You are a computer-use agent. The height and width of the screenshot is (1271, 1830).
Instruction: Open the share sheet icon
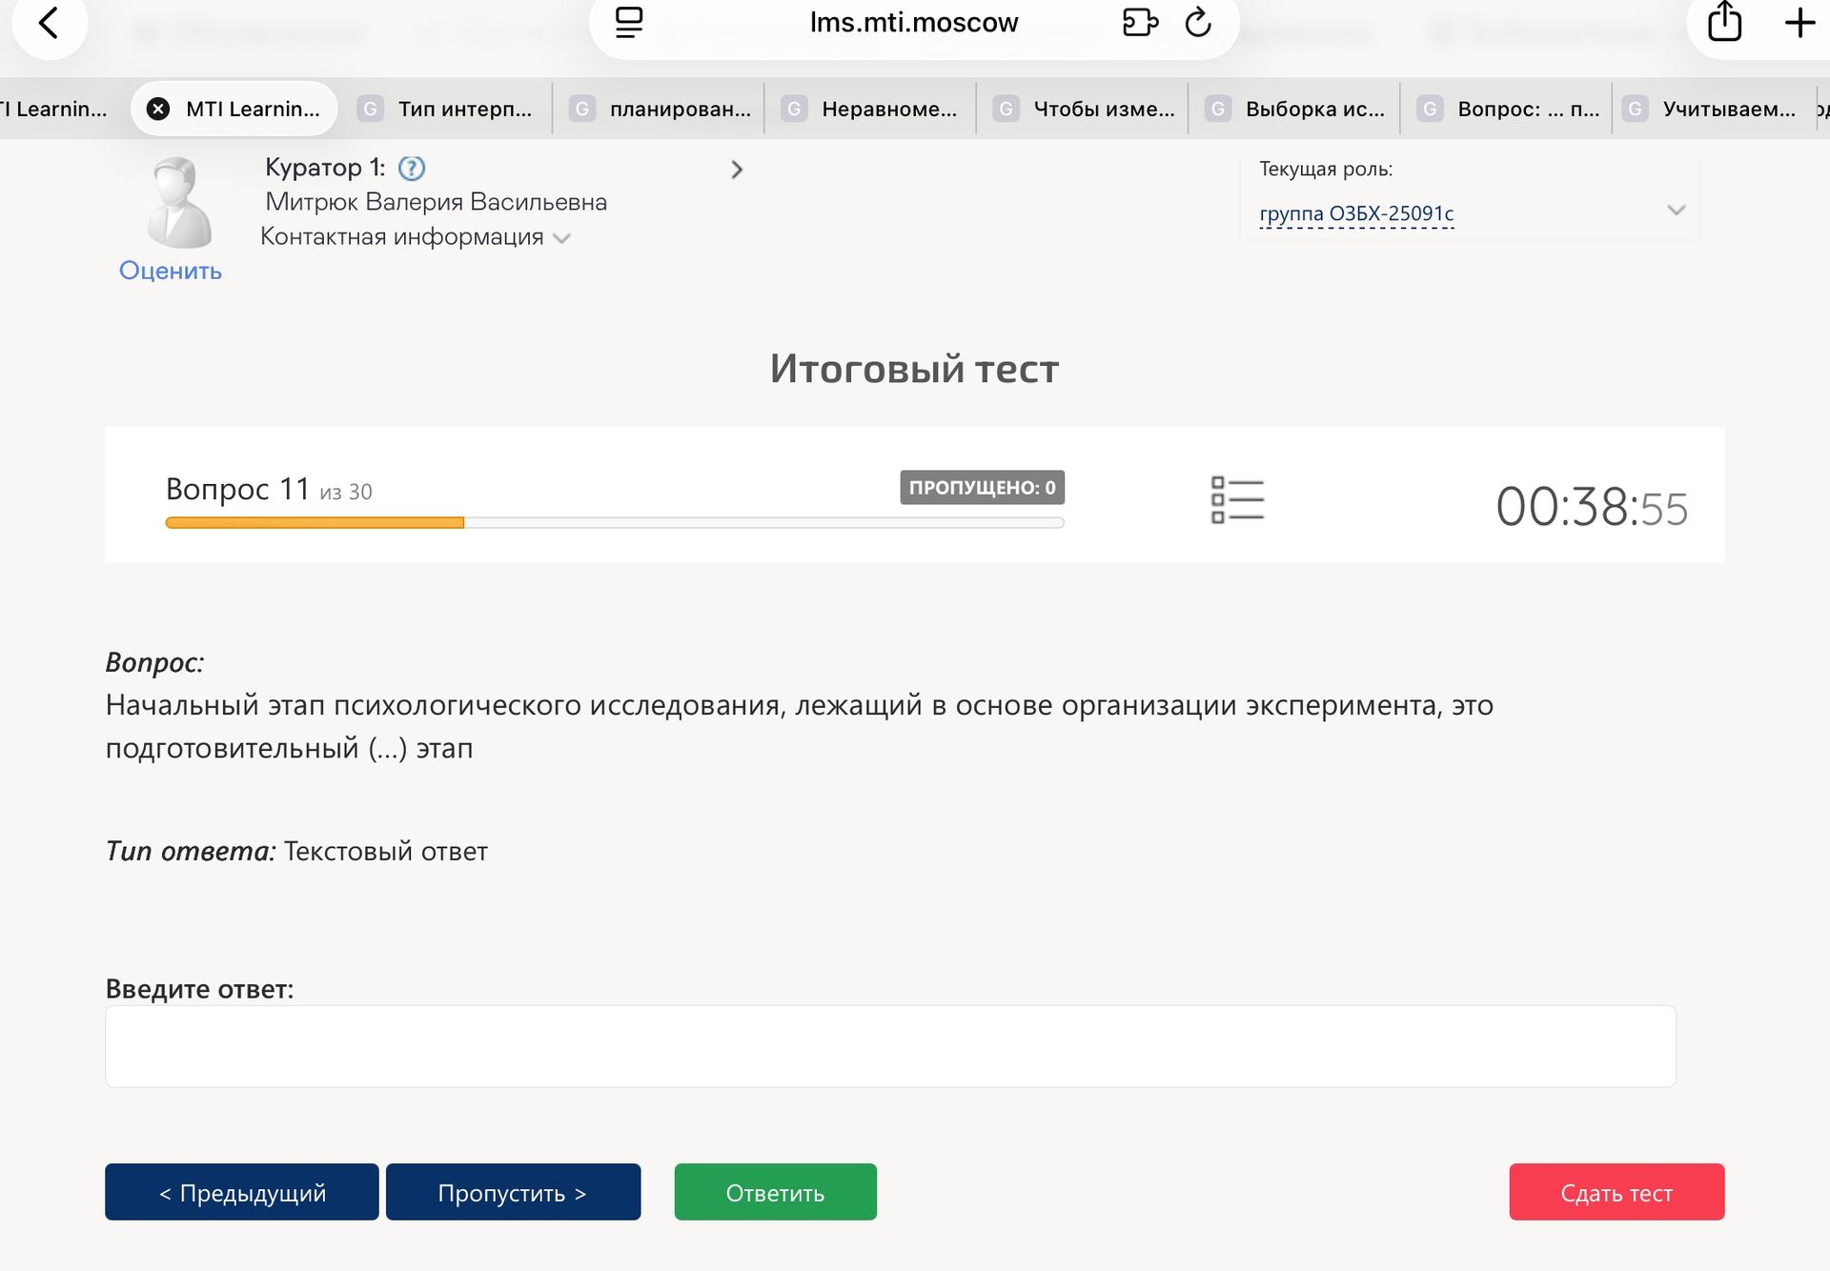[1724, 23]
